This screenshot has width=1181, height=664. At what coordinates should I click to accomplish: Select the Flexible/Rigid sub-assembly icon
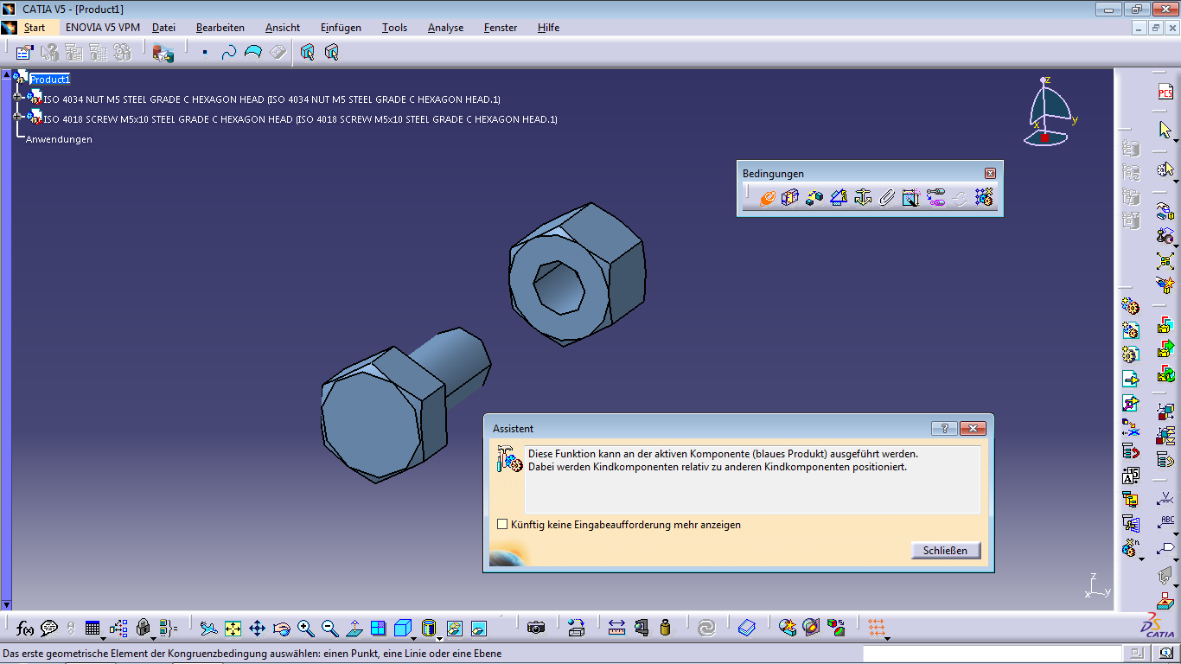click(x=935, y=198)
